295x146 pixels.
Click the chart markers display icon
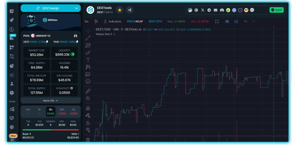click(x=236, y=21)
